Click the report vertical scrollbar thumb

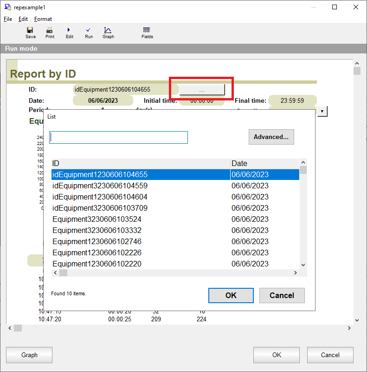tap(357, 71)
